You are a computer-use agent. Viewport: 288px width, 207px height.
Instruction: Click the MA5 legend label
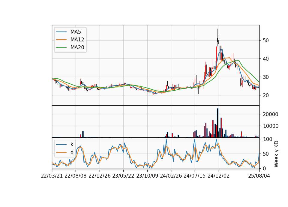click(x=76, y=32)
